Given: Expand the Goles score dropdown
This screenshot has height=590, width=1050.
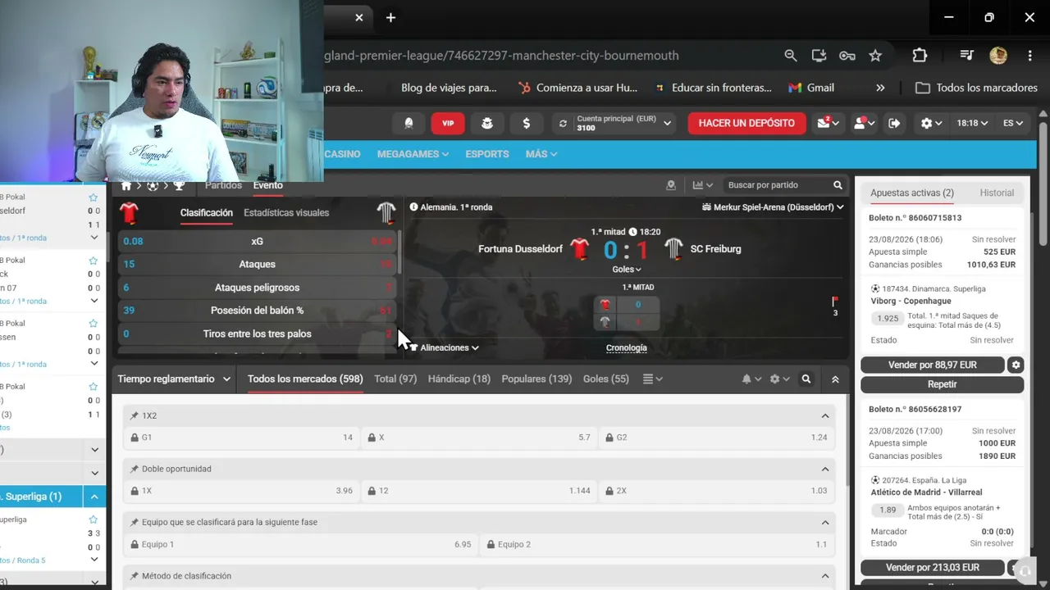Looking at the screenshot, I should tap(627, 269).
